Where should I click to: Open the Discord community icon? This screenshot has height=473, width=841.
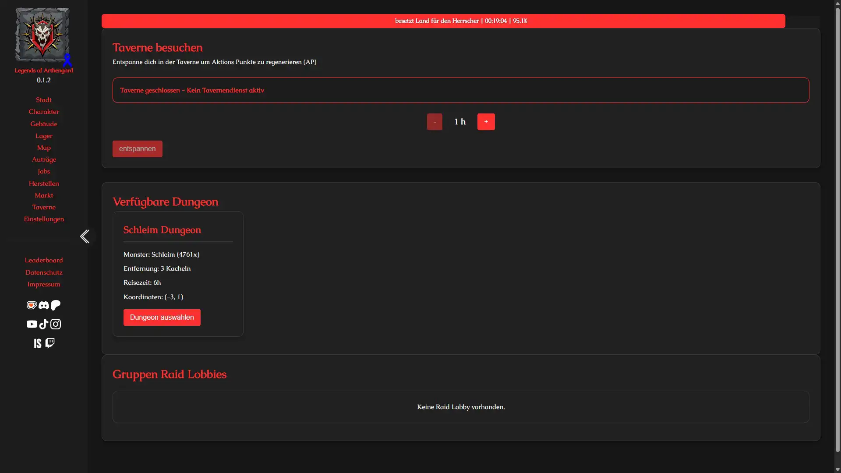point(43,305)
